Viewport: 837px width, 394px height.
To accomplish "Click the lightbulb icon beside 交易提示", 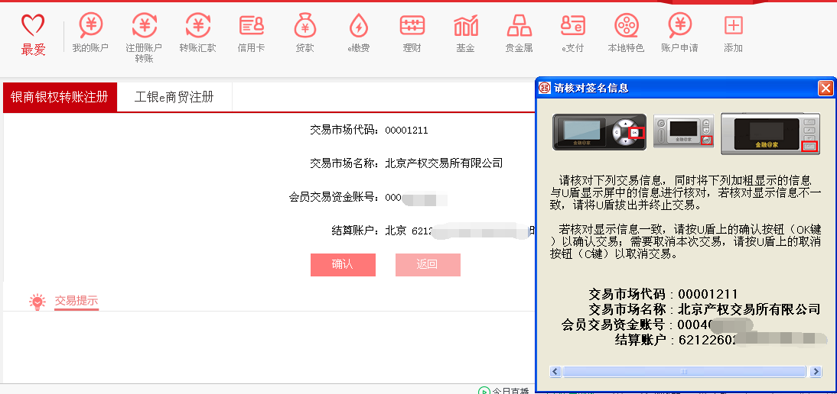I will point(37,302).
